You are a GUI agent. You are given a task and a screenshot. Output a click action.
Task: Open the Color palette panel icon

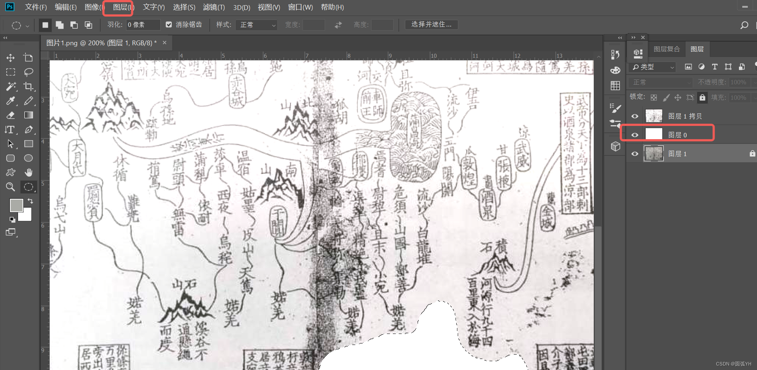coord(615,70)
